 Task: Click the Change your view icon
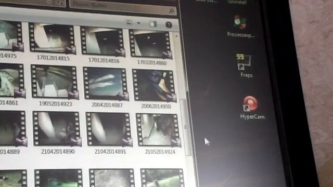pos(129,22)
